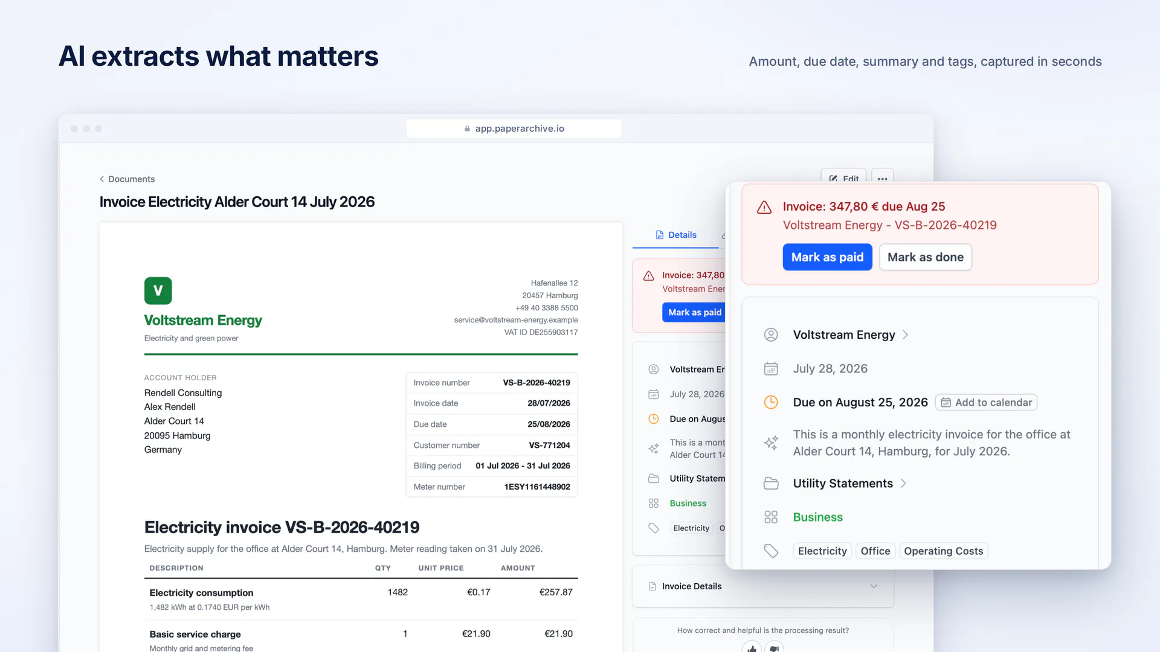Click the app.paperarchive.io address bar
This screenshot has width=1160, height=652.
click(514, 129)
